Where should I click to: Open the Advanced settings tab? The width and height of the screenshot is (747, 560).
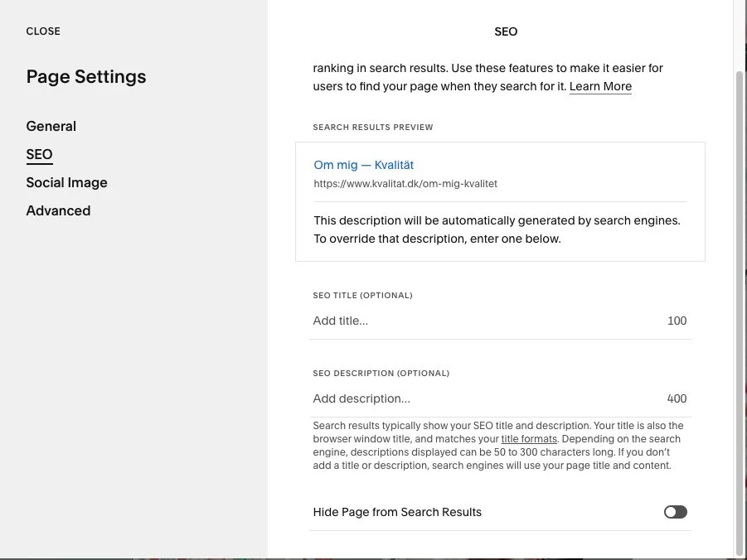click(58, 210)
